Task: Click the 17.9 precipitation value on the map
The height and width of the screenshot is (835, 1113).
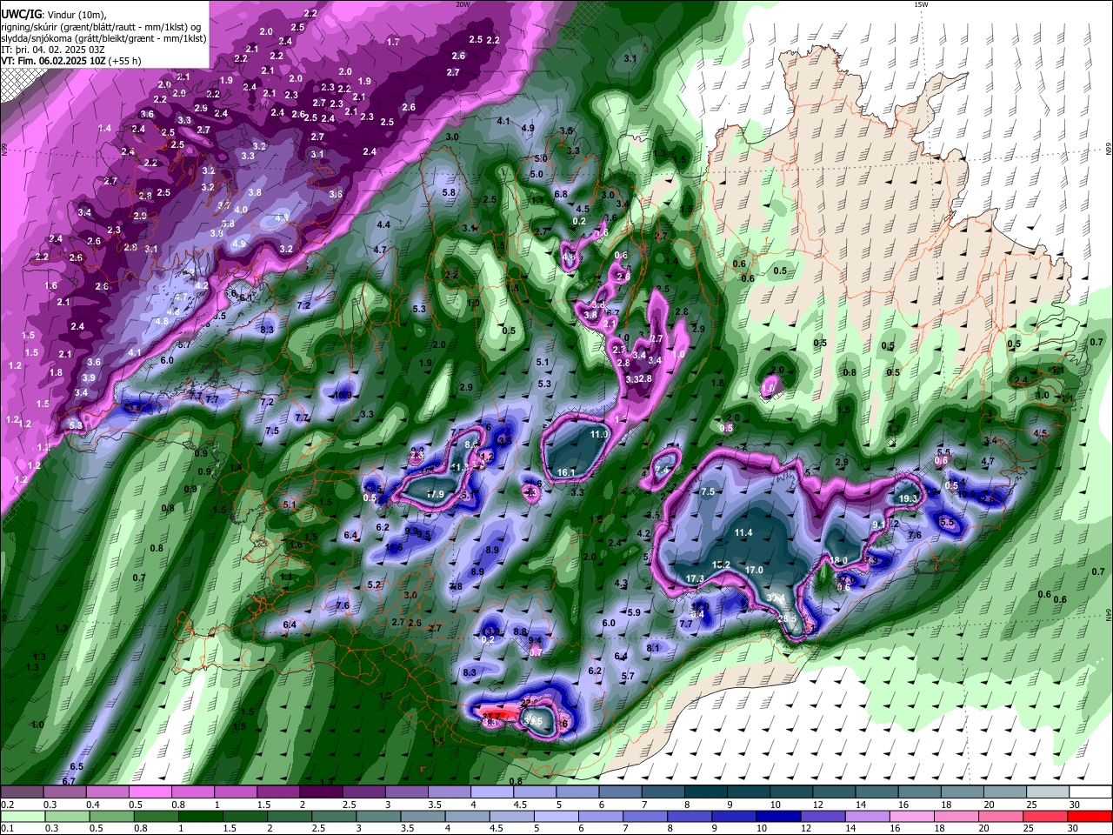Action: tap(436, 495)
